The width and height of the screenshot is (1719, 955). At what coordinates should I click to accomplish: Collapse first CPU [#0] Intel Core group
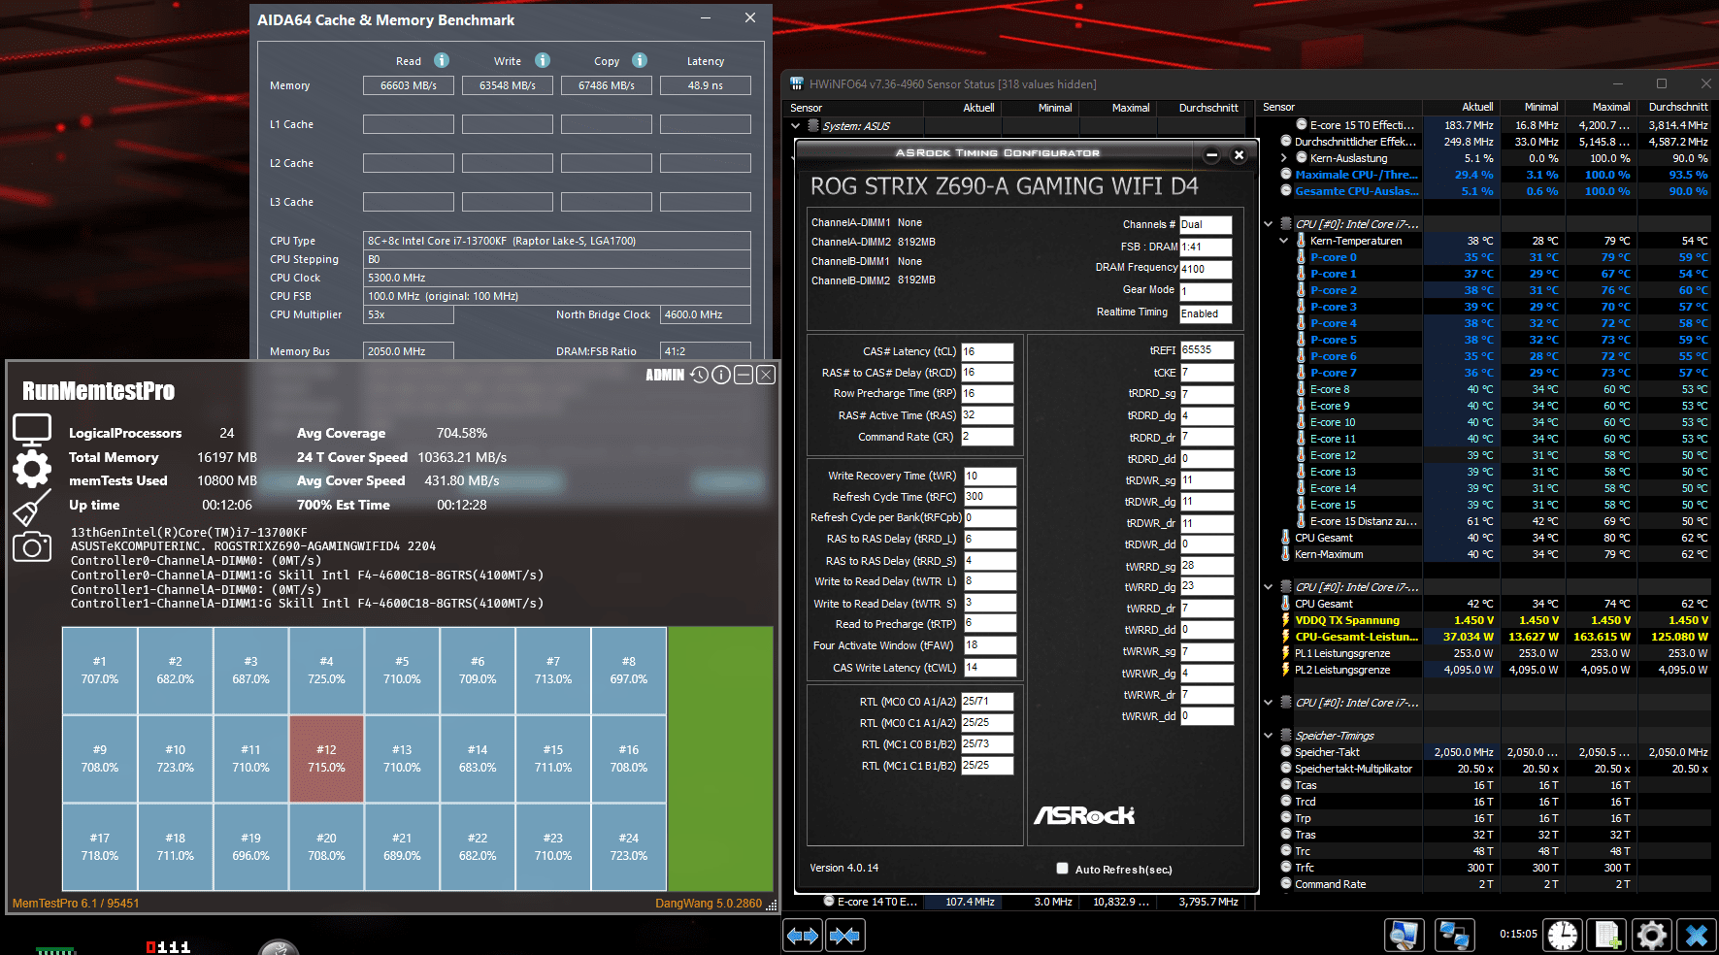1269,224
